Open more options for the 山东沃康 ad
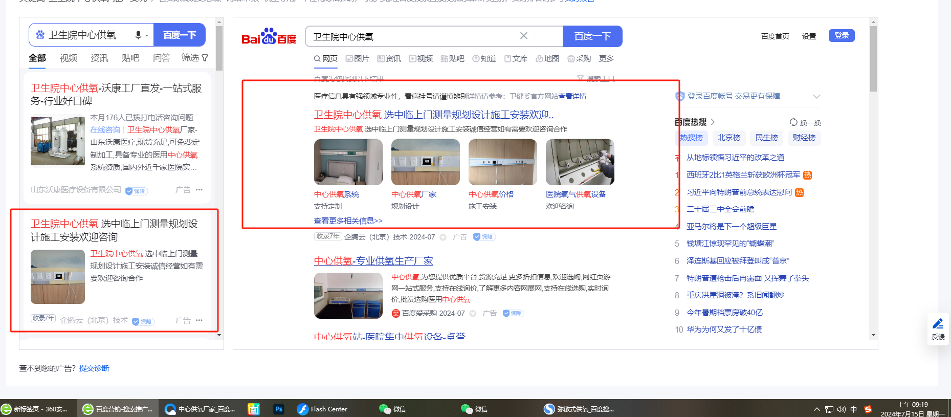Viewport: 951px width, 417px height. pyautogui.click(x=199, y=190)
